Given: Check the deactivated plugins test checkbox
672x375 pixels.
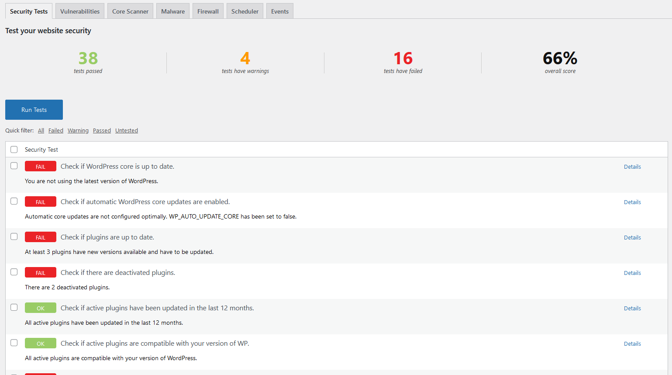Looking at the screenshot, I should [14, 272].
